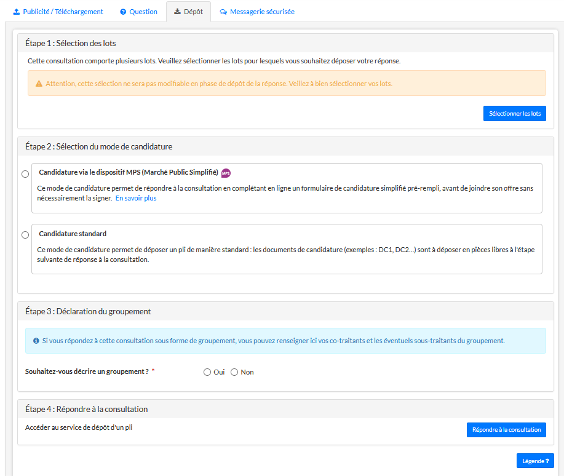Click the question mark icon in the Question tab
564x476 pixels.
123,12
